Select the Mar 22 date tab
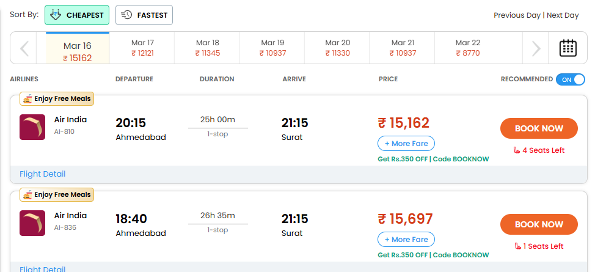 467,48
